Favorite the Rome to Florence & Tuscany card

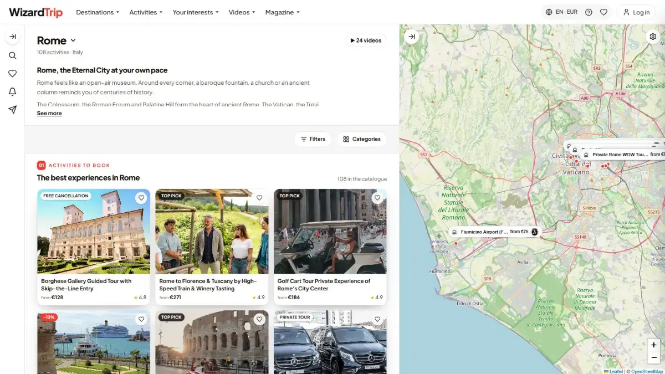[x=259, y=198]
